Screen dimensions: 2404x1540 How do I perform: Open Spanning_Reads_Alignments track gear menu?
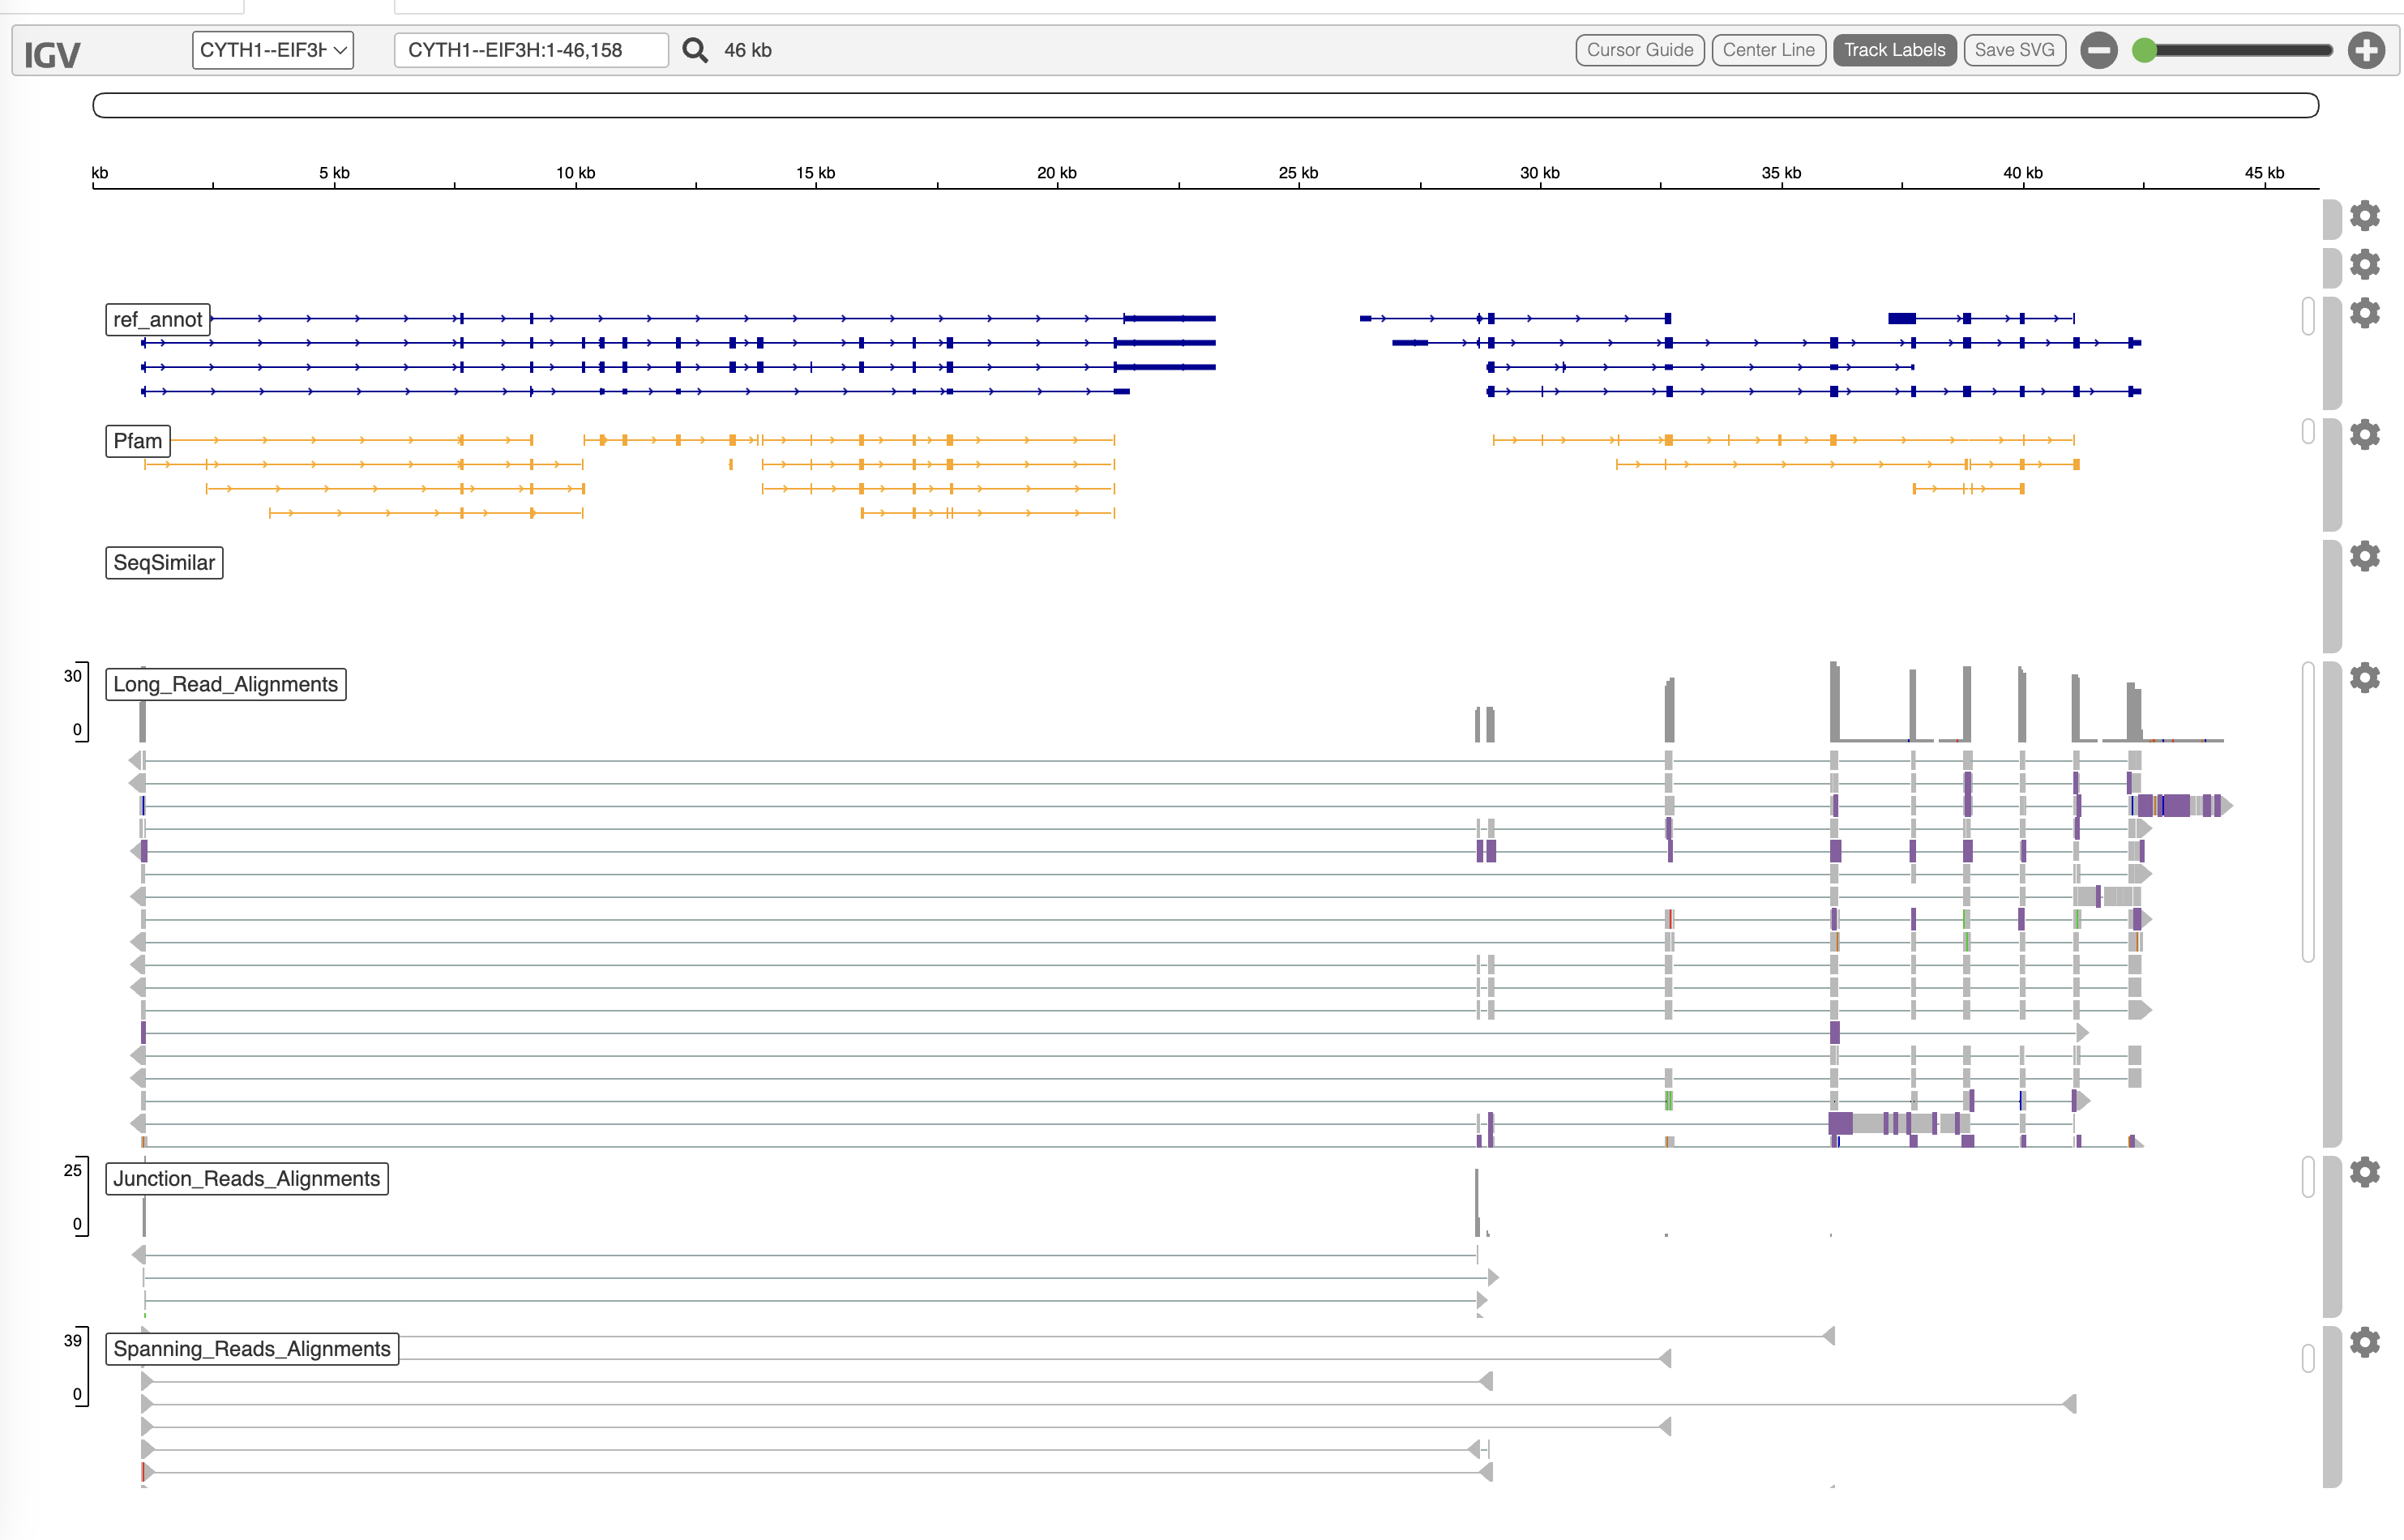(x=2364, y=1342)
